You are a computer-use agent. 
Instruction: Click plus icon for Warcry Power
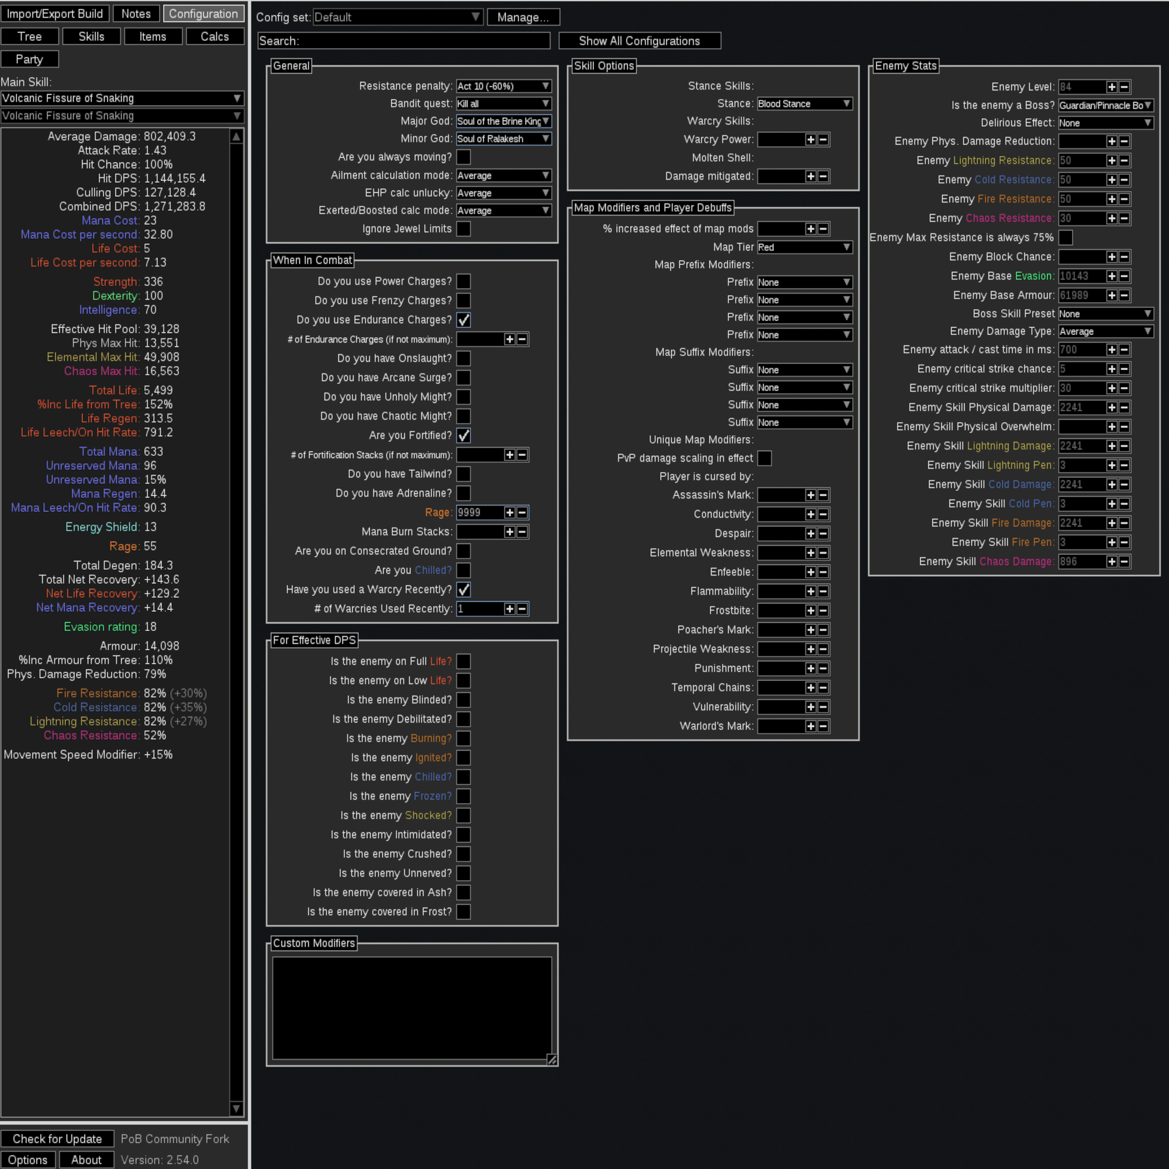click(x=811, y=140)
